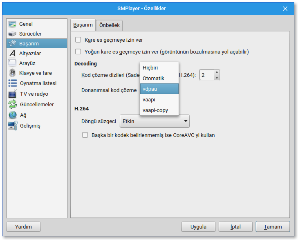Open the Genel section icon
This screenshot has width=298, height=240.
click(12, 24)
